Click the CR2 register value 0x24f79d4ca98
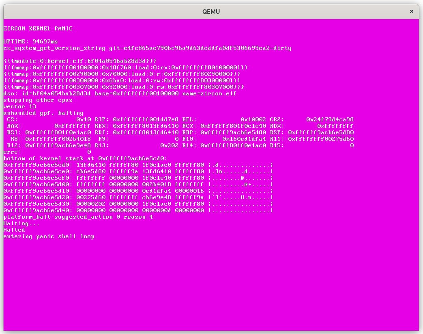The image size is (423, 334). 330,119
